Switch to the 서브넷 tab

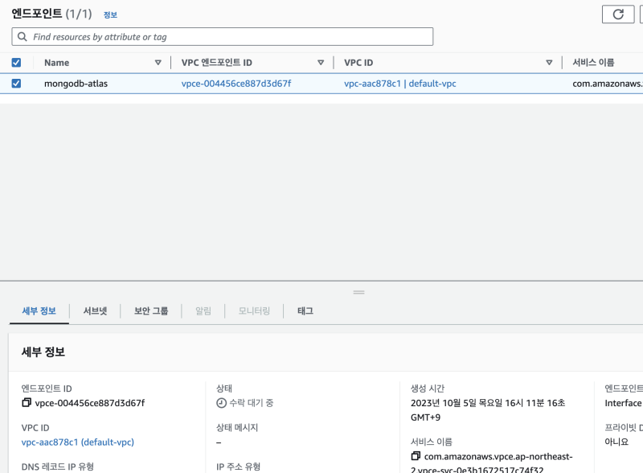(x=95, y=311)
